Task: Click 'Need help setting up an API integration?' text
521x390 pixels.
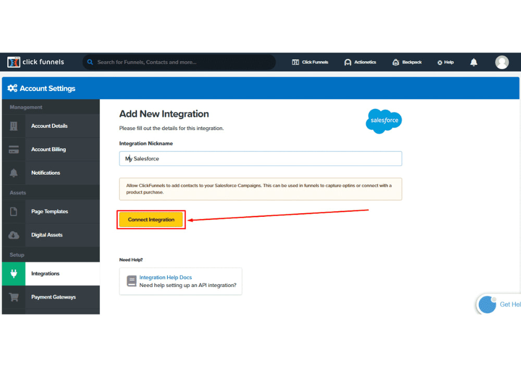Action: (x=188, y=285)
